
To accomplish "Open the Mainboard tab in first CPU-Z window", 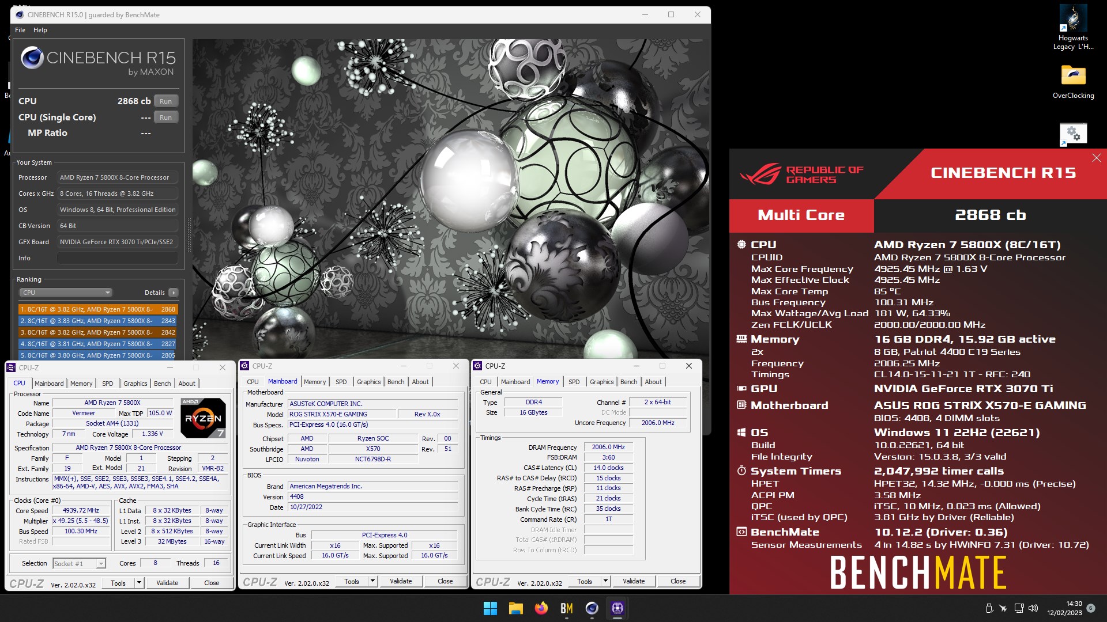I will 49,384.
